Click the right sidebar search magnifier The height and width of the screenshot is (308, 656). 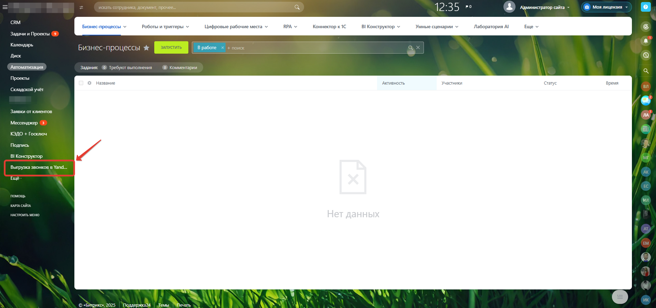tap(646, 71)
